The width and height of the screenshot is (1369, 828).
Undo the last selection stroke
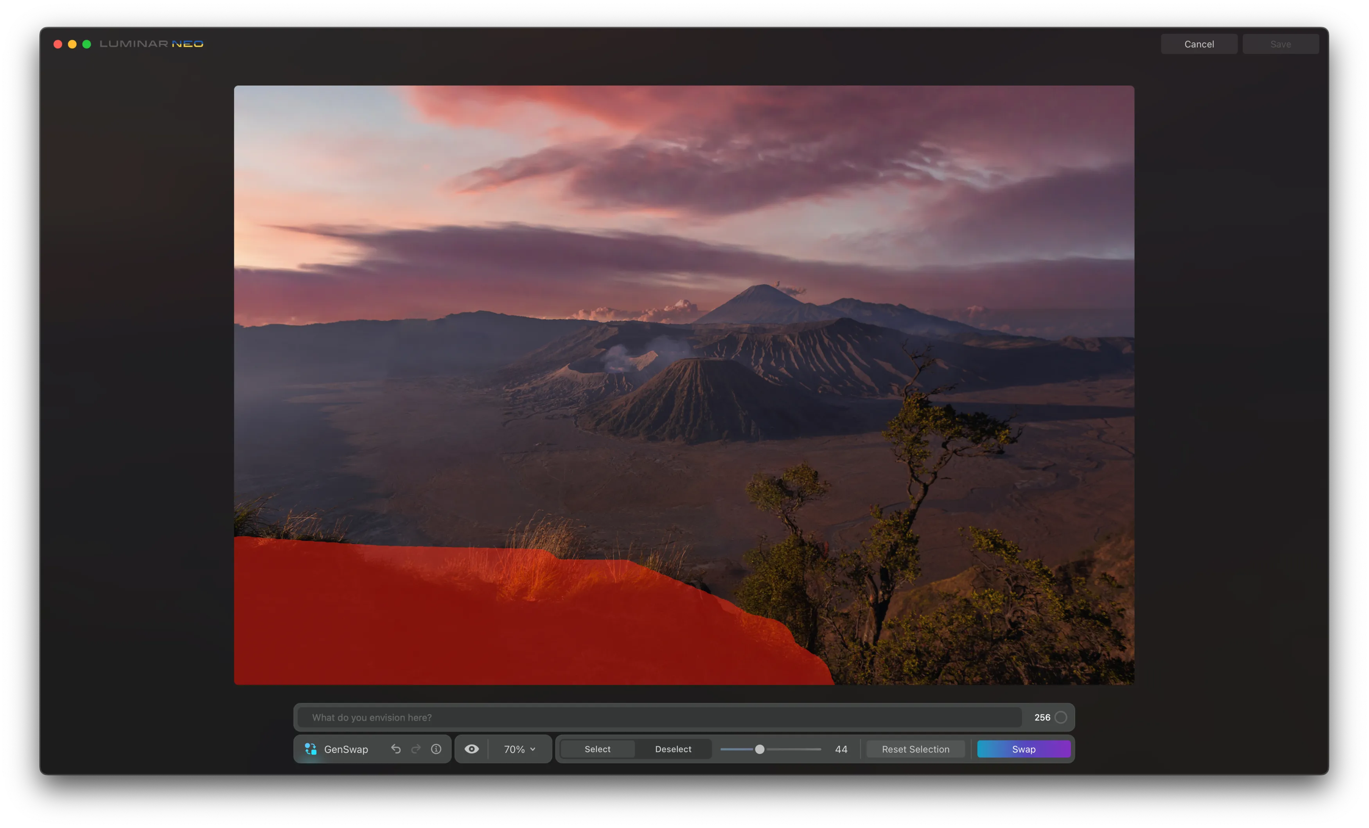tap(395, 749)
